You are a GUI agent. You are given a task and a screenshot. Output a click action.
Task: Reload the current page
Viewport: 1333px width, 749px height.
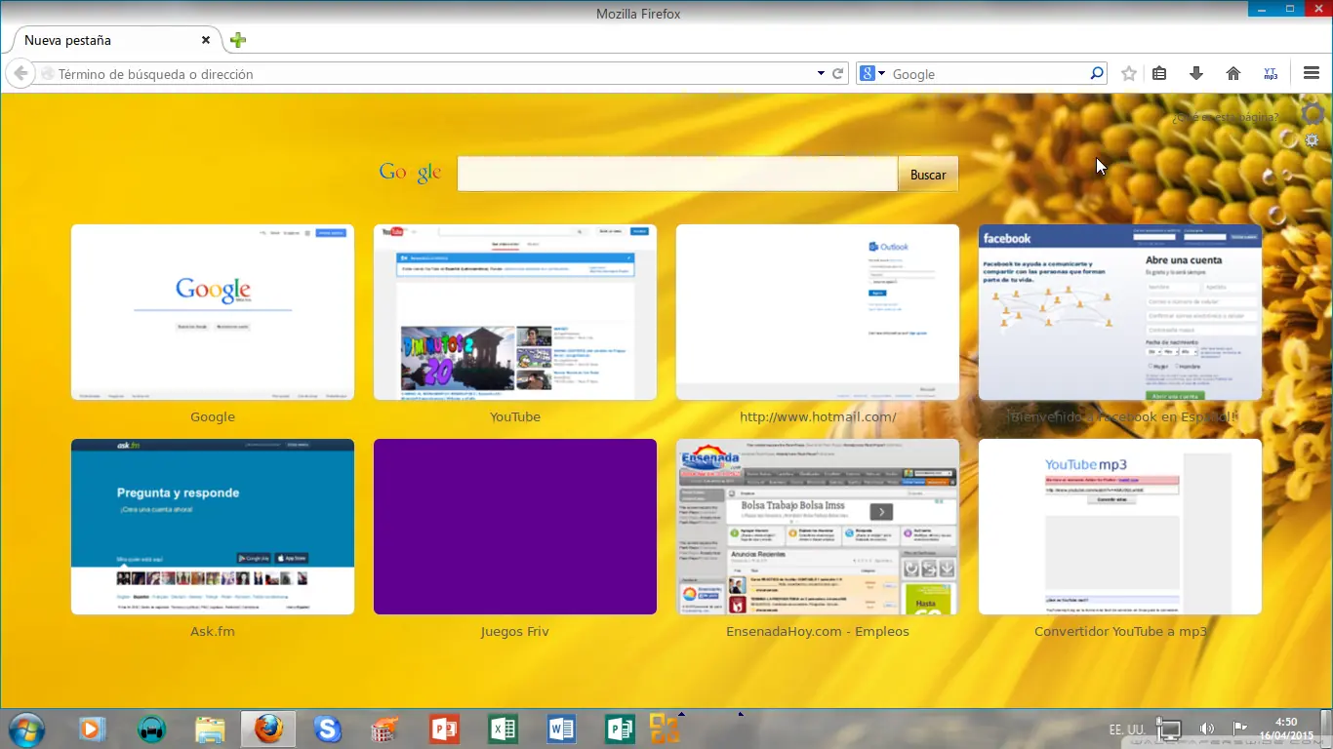[x=837, y=74]
